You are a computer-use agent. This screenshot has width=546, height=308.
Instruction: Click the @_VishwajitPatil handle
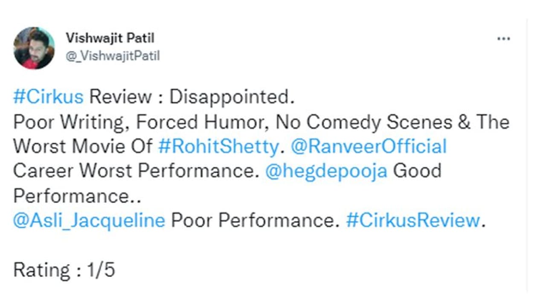[x=113, y=56]
